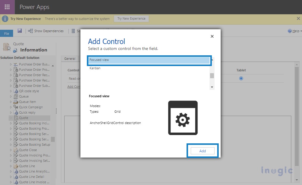This screenshot has width=302, height=185.
Task: Expand the Queue tree node
Action: coord(11,96)
